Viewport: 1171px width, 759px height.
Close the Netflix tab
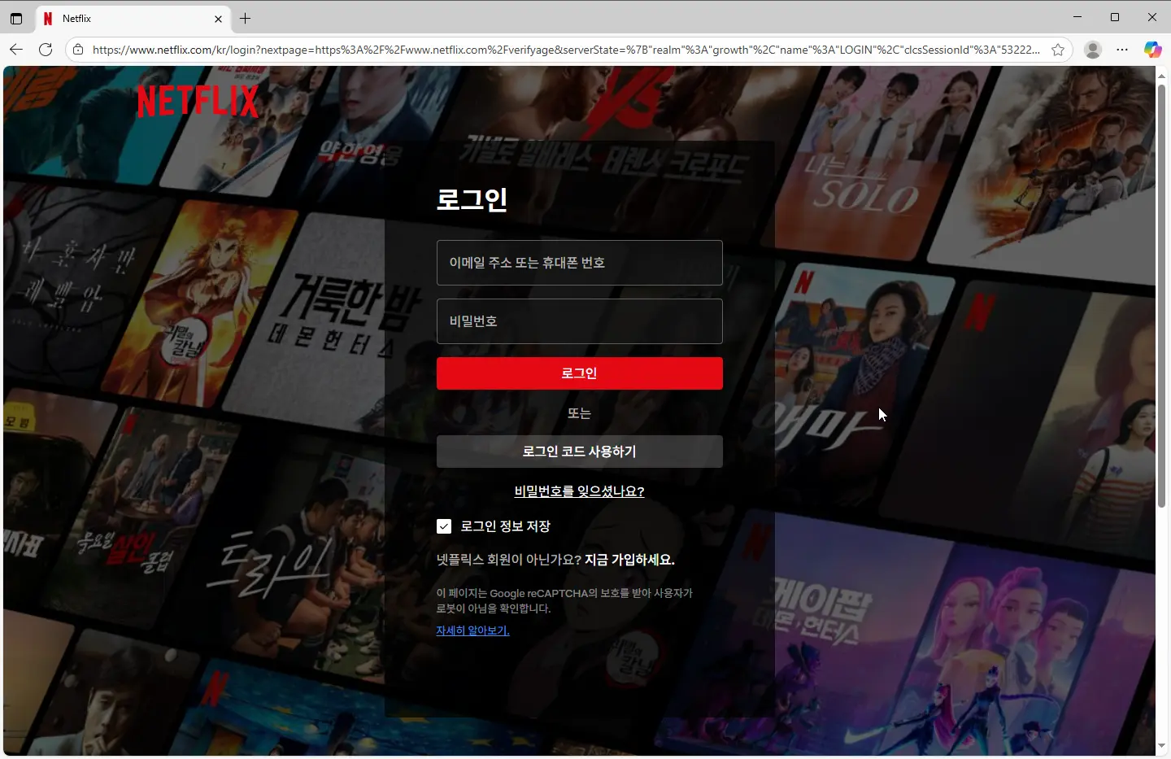tap(218, 18)
